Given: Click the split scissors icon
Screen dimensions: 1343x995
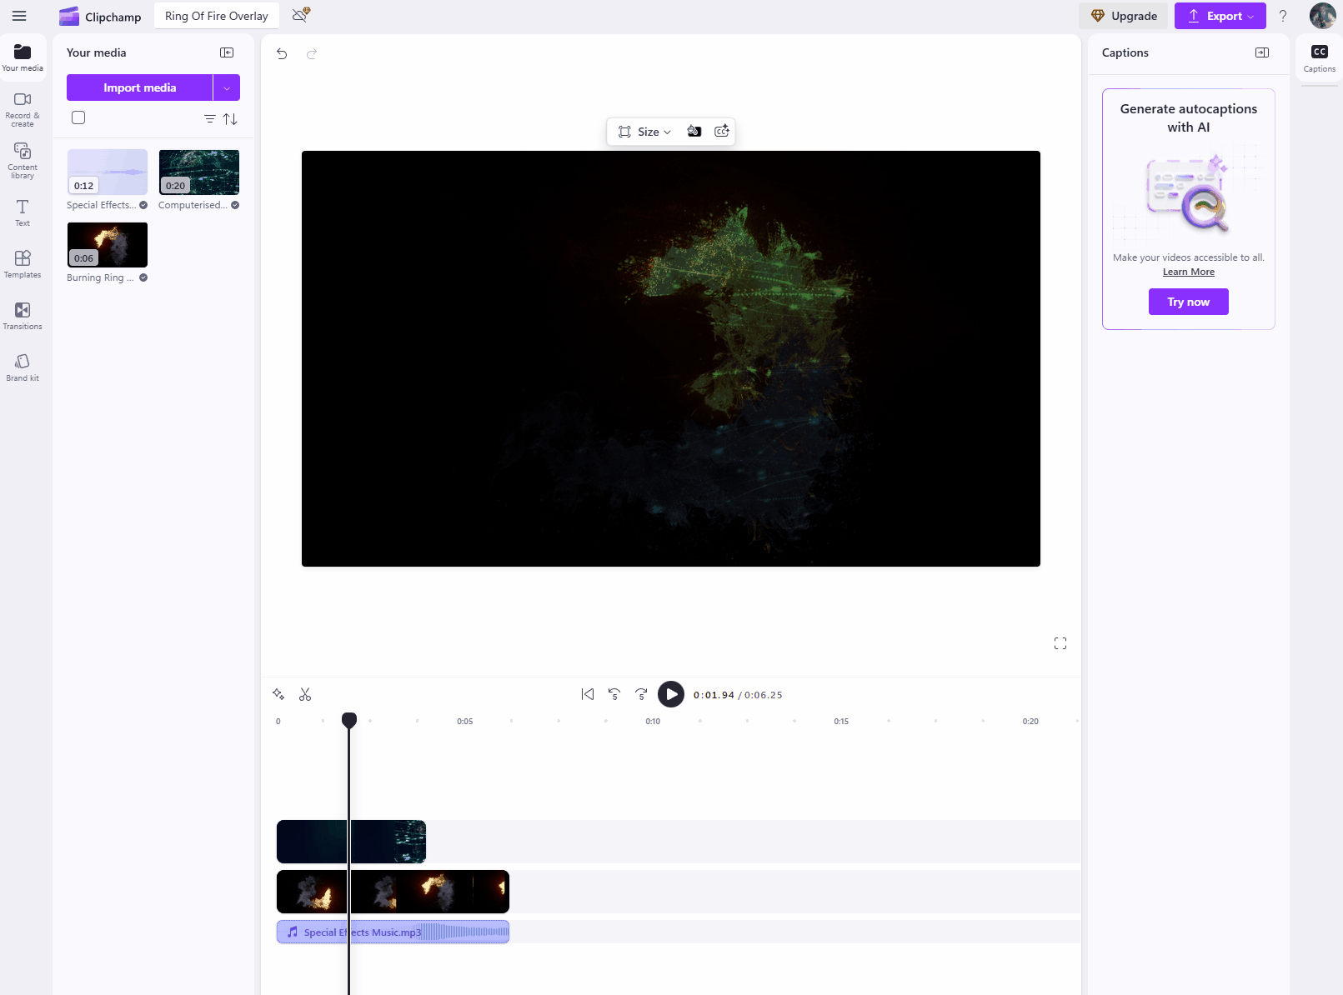Looking at the screenshot, I should 305,694.
